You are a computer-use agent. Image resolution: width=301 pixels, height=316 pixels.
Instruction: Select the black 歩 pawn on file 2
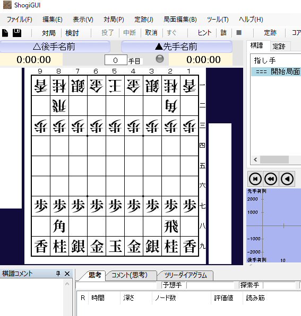(171, 206)
